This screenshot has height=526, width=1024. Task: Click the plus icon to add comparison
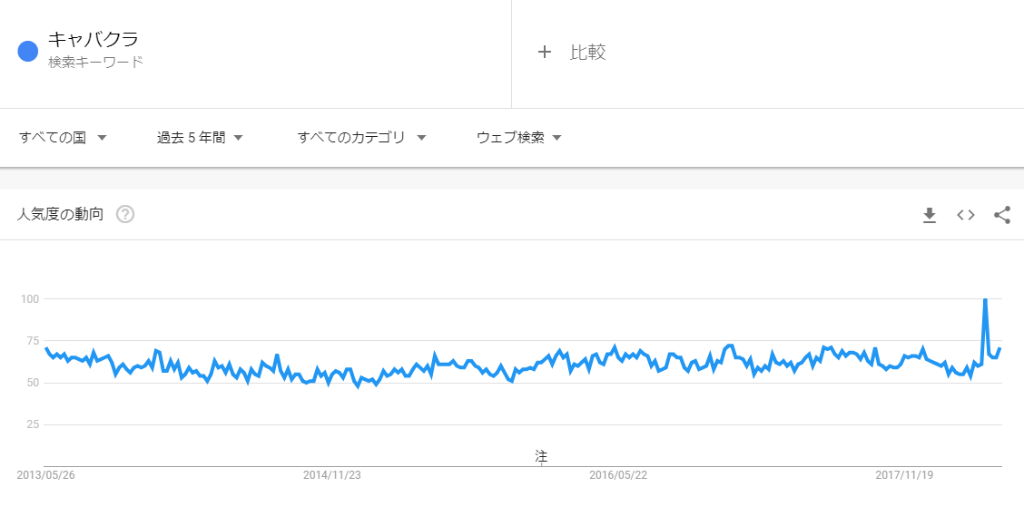point(545,53)
